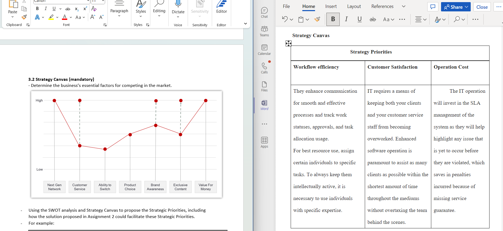This screenshot has height=231, width=503.
Task: Click the Workflow efficiency table header cell
Action: pos(328,73)
